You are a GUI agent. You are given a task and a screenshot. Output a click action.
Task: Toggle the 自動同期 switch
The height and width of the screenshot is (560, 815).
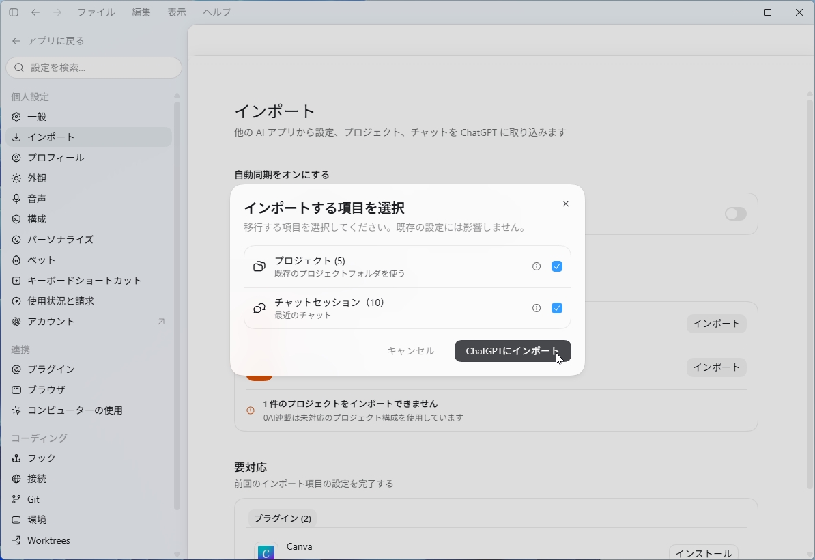click(735, 214)
